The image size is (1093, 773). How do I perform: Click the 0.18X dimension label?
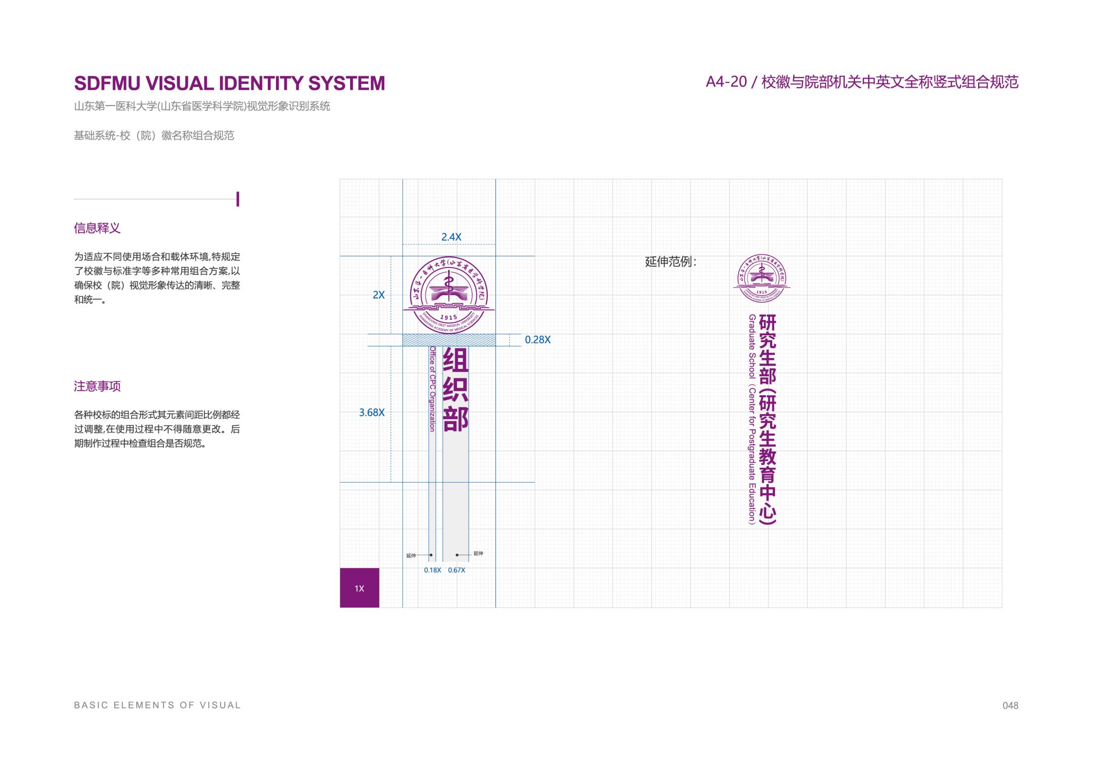click(x=432, y=570)
